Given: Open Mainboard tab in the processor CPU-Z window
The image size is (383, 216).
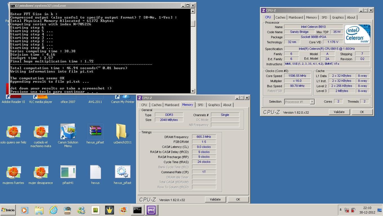Looking at the screenshot, I should (x=296, y=17).
